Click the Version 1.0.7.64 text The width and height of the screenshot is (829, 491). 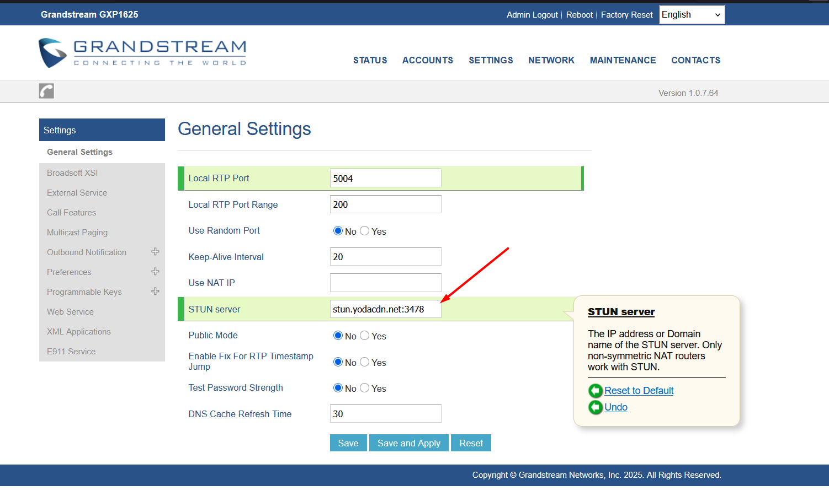coord(688,93)
